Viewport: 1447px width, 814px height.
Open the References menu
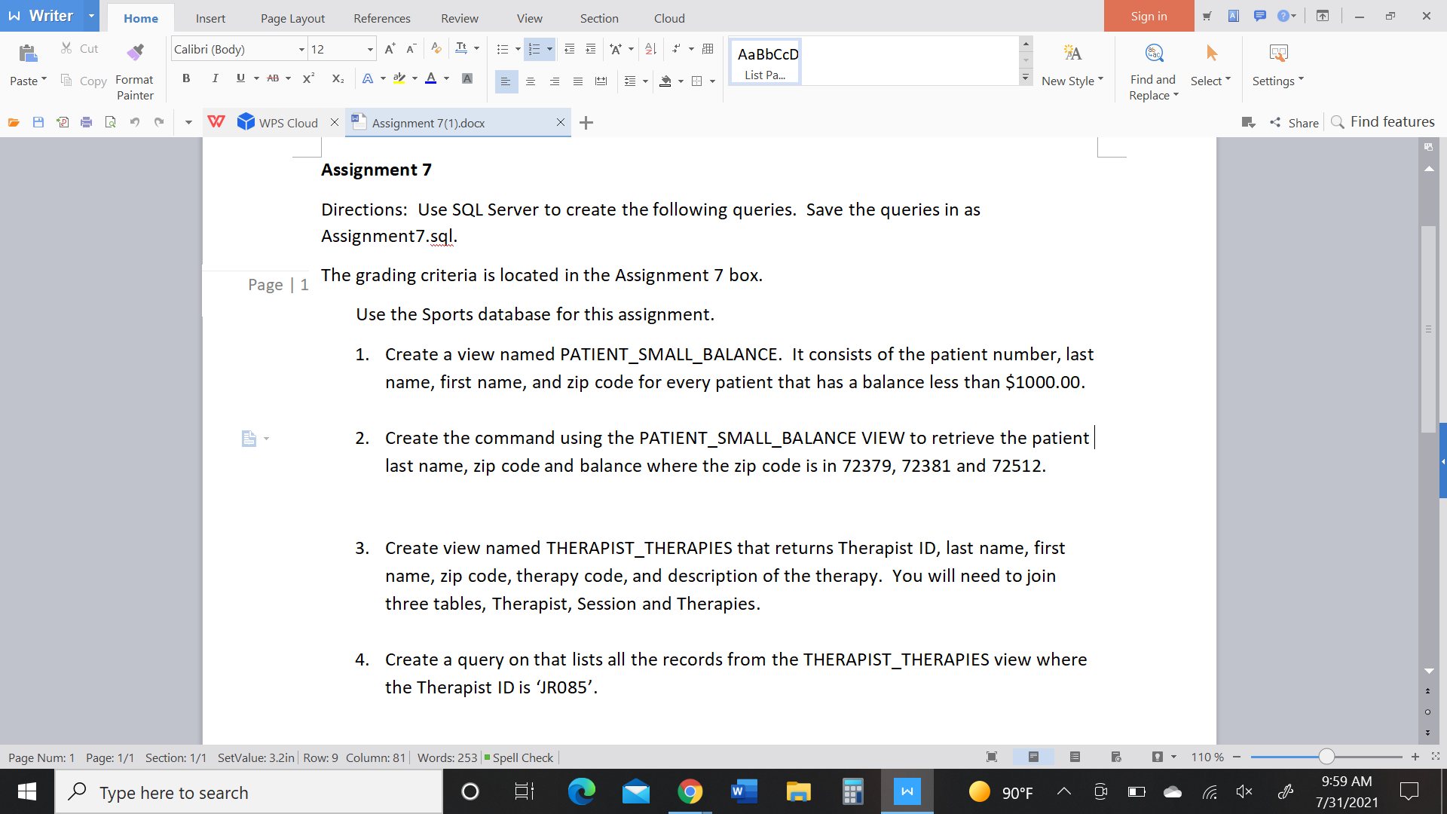(381, 18)
